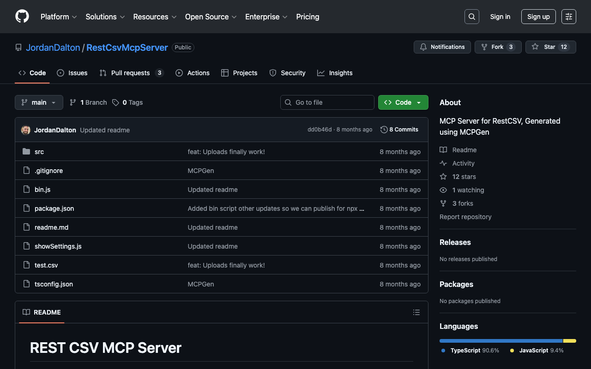Screen dimensions: 591x369
Task: Click the appearance settings icon in header
Action: 568,17
